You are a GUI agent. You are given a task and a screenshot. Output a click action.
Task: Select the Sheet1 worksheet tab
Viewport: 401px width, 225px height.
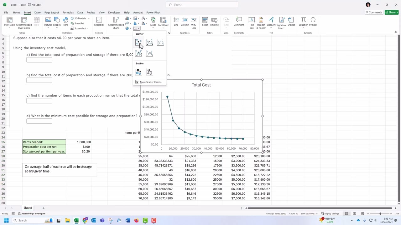(x=28, y=208)
